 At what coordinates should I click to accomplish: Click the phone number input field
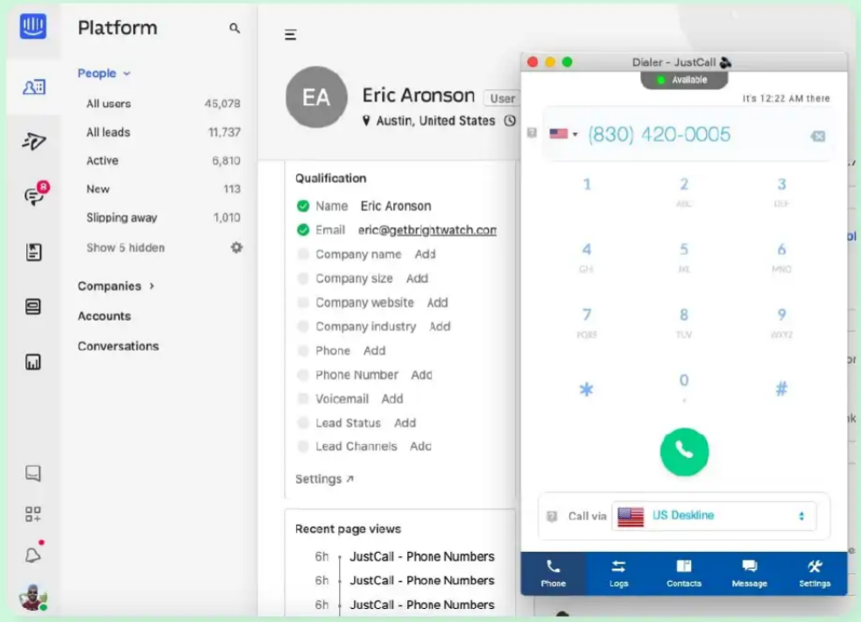(687, 135)
